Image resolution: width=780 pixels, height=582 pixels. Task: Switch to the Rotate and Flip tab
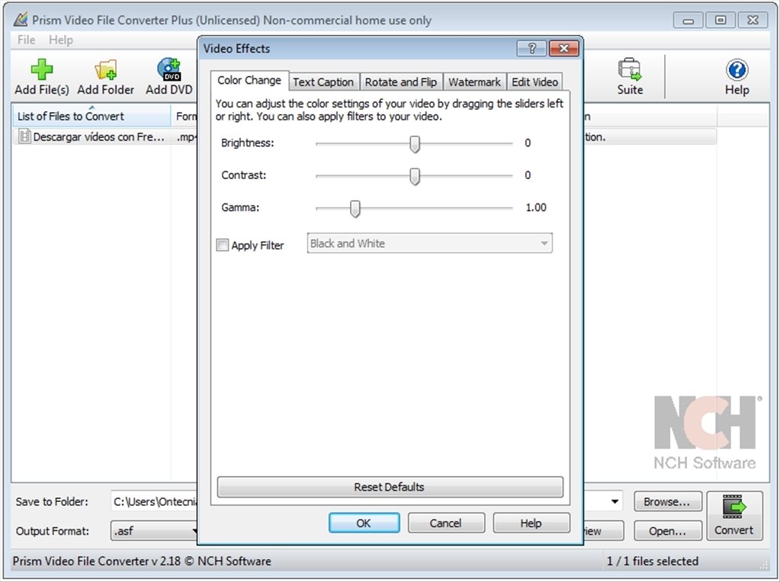tap(401, 82)
